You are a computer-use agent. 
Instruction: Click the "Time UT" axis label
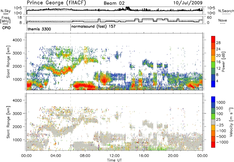[x=114, y=160]
